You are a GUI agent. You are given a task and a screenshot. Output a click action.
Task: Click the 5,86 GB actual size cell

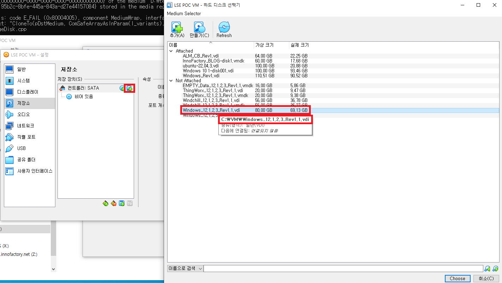tap(298, 85)
